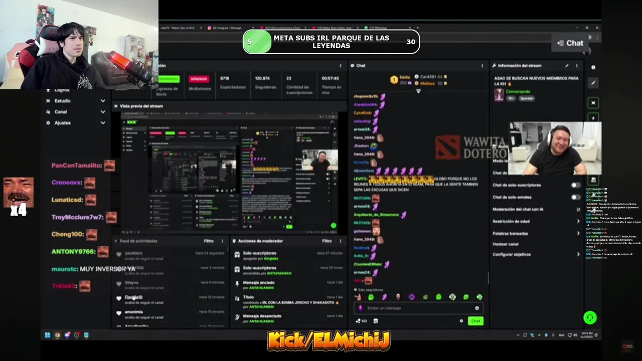The image size is (642, 361).
Task: Select the Logros sidebar item
Action: pyautogui.click(x=62, y=90)
